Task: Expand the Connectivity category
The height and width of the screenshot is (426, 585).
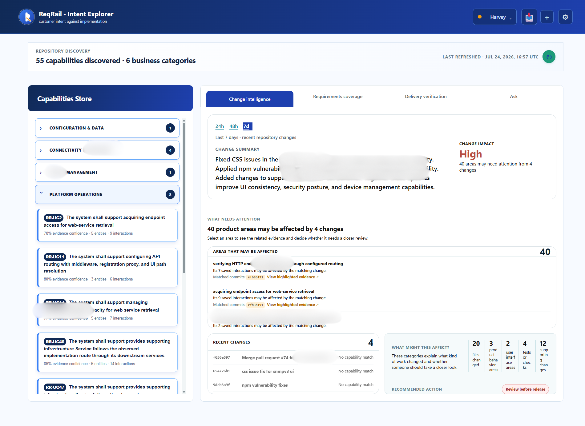Action: [107, 150]
